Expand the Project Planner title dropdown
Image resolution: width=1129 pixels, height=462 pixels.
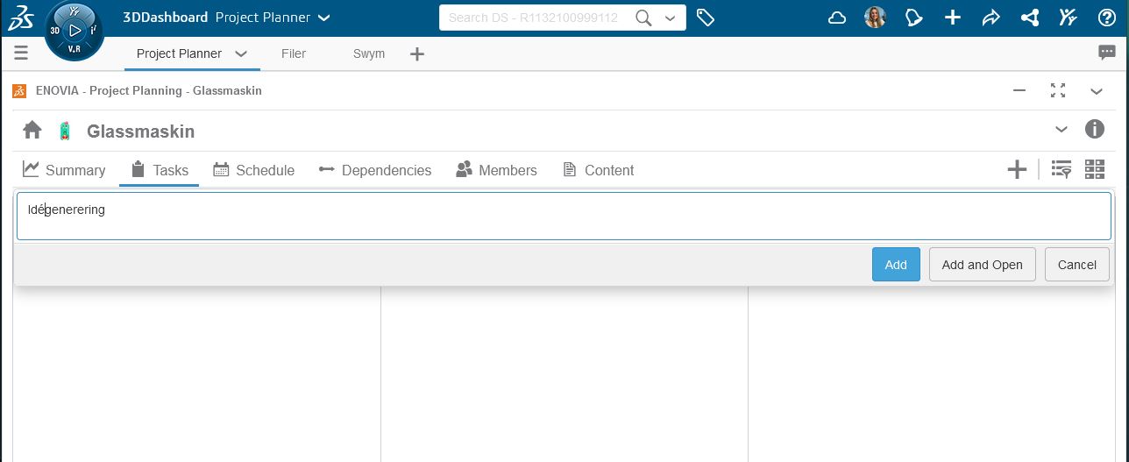[x=323, y=18]
